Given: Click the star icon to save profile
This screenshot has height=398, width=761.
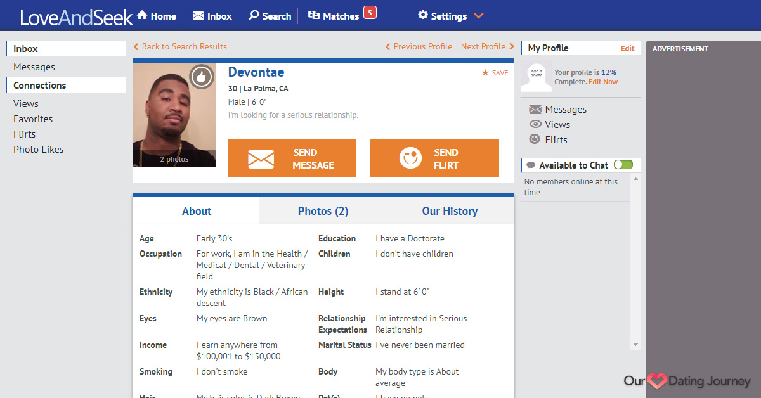Looking at the screenshot, I should point(485,73).
